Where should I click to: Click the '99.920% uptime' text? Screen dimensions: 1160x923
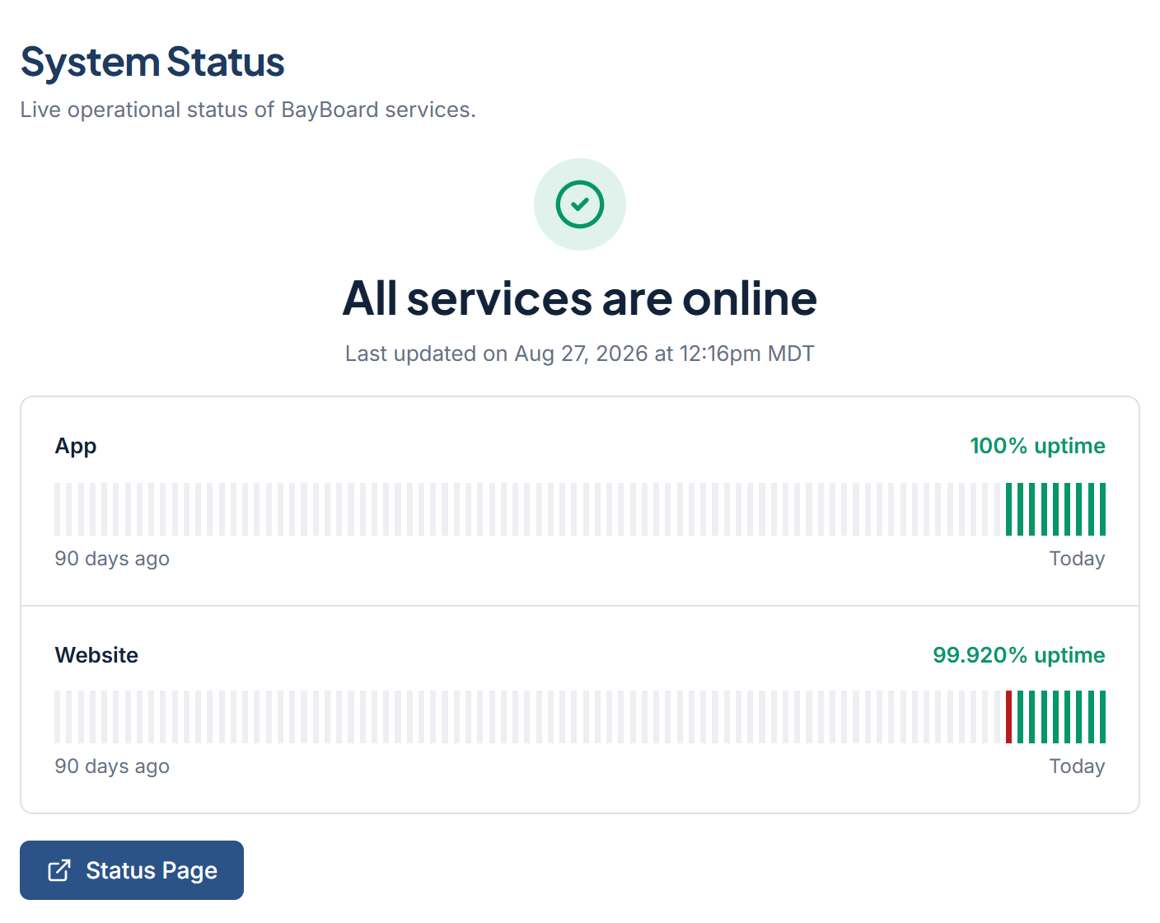[x=1018, y=655]
